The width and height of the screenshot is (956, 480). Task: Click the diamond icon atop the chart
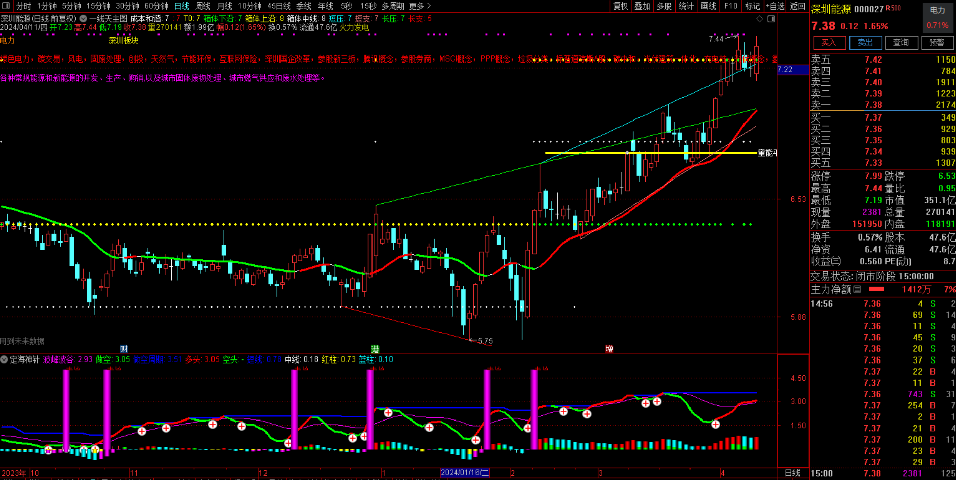click(760, 19)
